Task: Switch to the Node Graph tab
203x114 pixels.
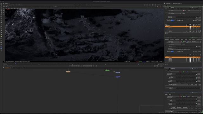Action: 7,68
